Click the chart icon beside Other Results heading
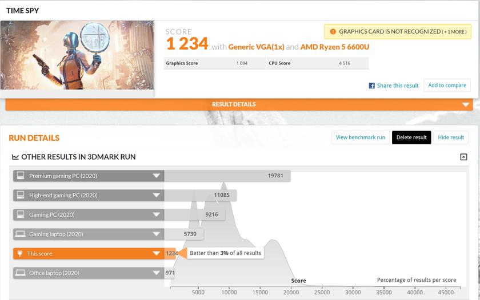Screen dimensions: 480x300 click(x=15, y=157)
